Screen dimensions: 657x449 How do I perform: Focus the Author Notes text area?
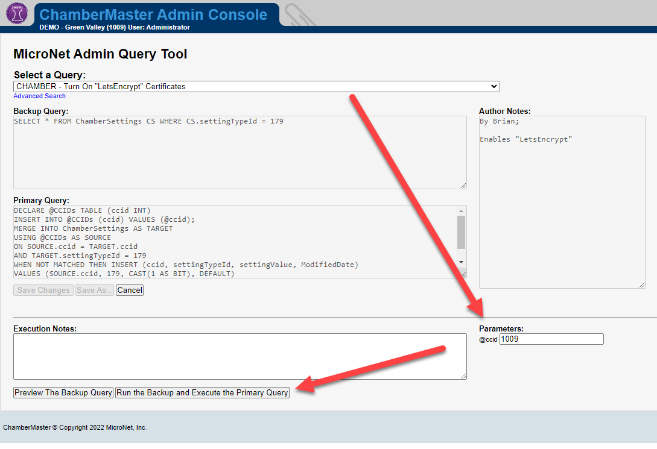pyautogui.click(x=562, y=202)
